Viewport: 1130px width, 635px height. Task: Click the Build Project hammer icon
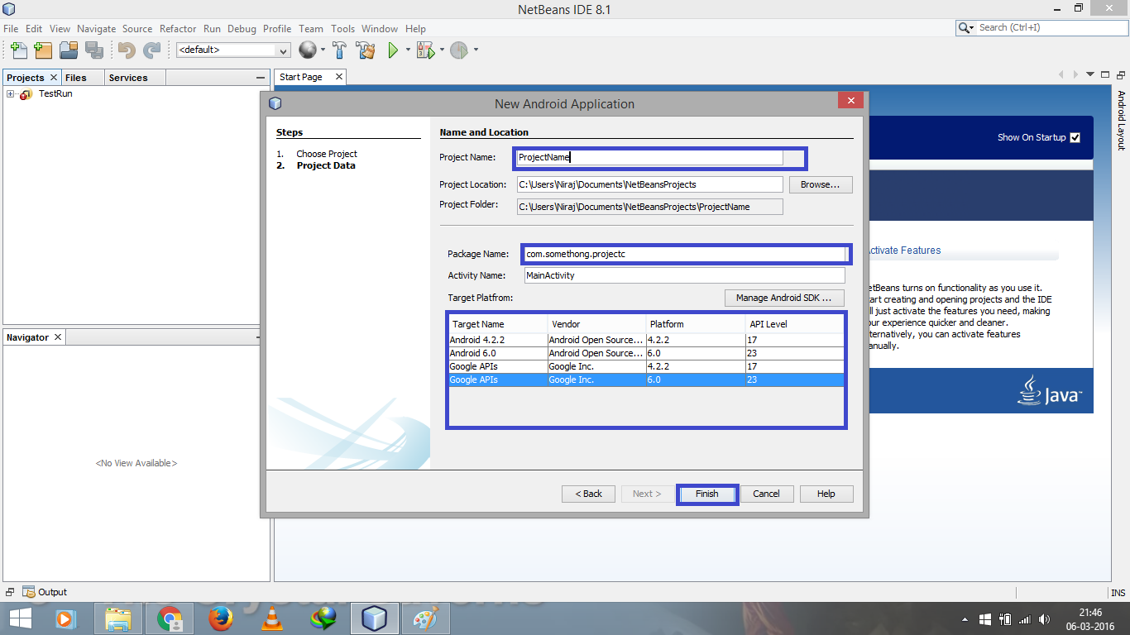pos(339,50)
